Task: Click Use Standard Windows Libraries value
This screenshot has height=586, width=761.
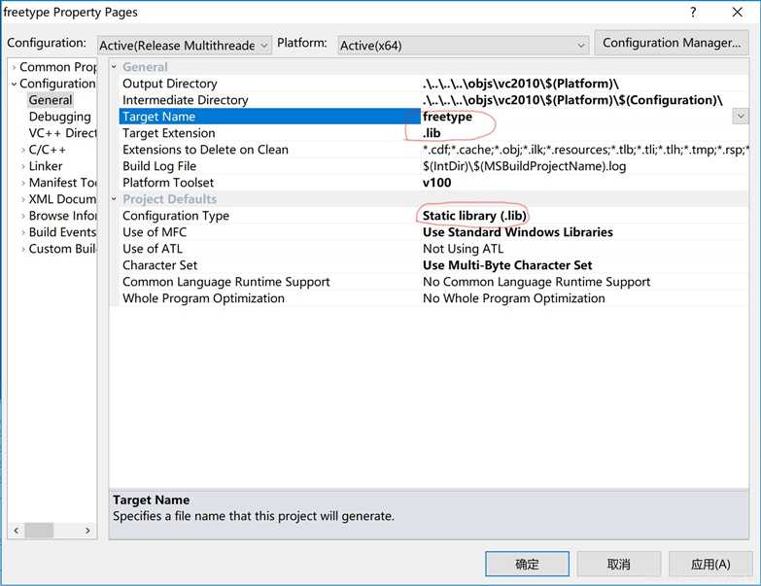Action: pos(517,232)
